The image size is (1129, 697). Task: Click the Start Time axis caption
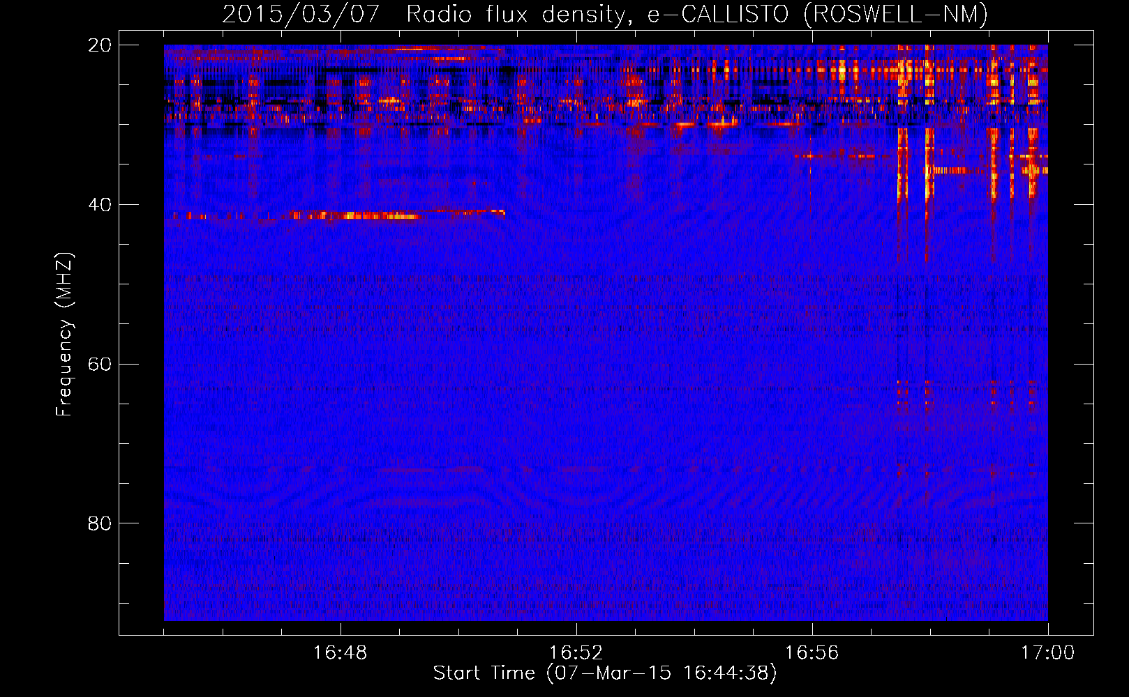click(x=605, y=673)
